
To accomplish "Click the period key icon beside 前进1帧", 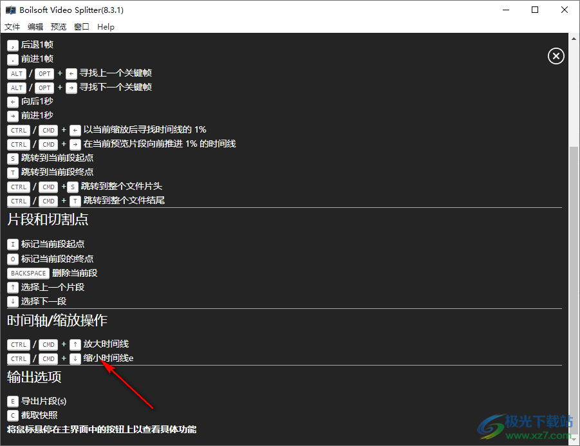I will (x=13, y=60).
